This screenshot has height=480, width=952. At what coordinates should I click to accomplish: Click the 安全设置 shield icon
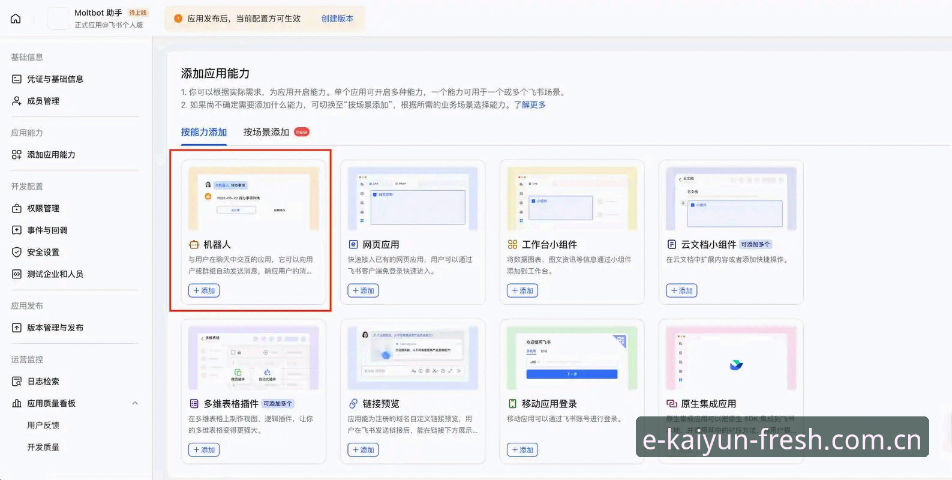click(x=17, y=252)
